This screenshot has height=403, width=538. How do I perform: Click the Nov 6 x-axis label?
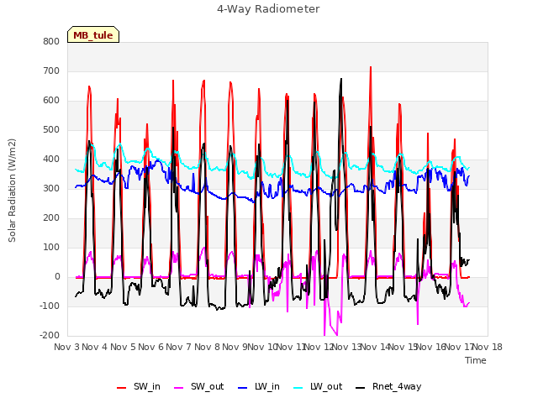150,347
